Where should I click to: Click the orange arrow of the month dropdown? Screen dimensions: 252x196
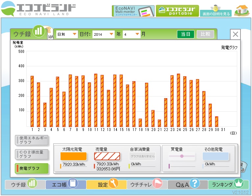(137, 34)
